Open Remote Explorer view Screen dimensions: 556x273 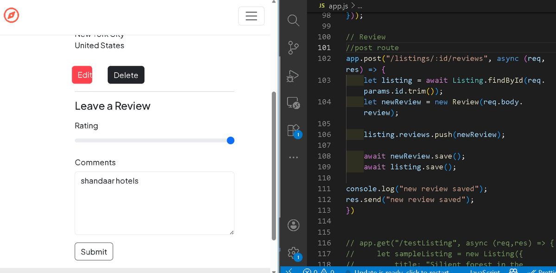tap(293, 102)
